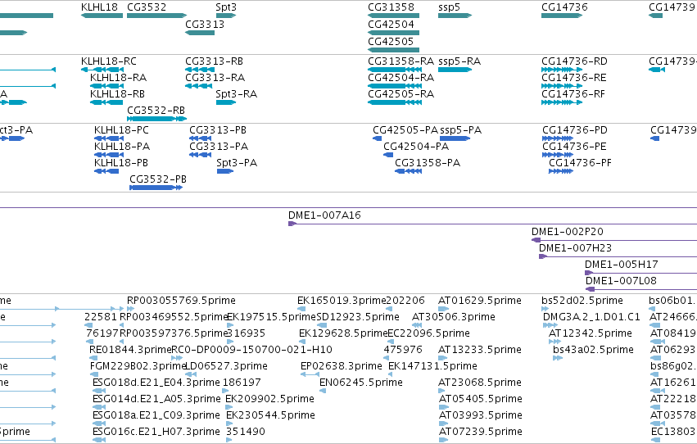697x444 pixels.
Task: Select the CG3532 gene arrow
Action: [157, 16]
